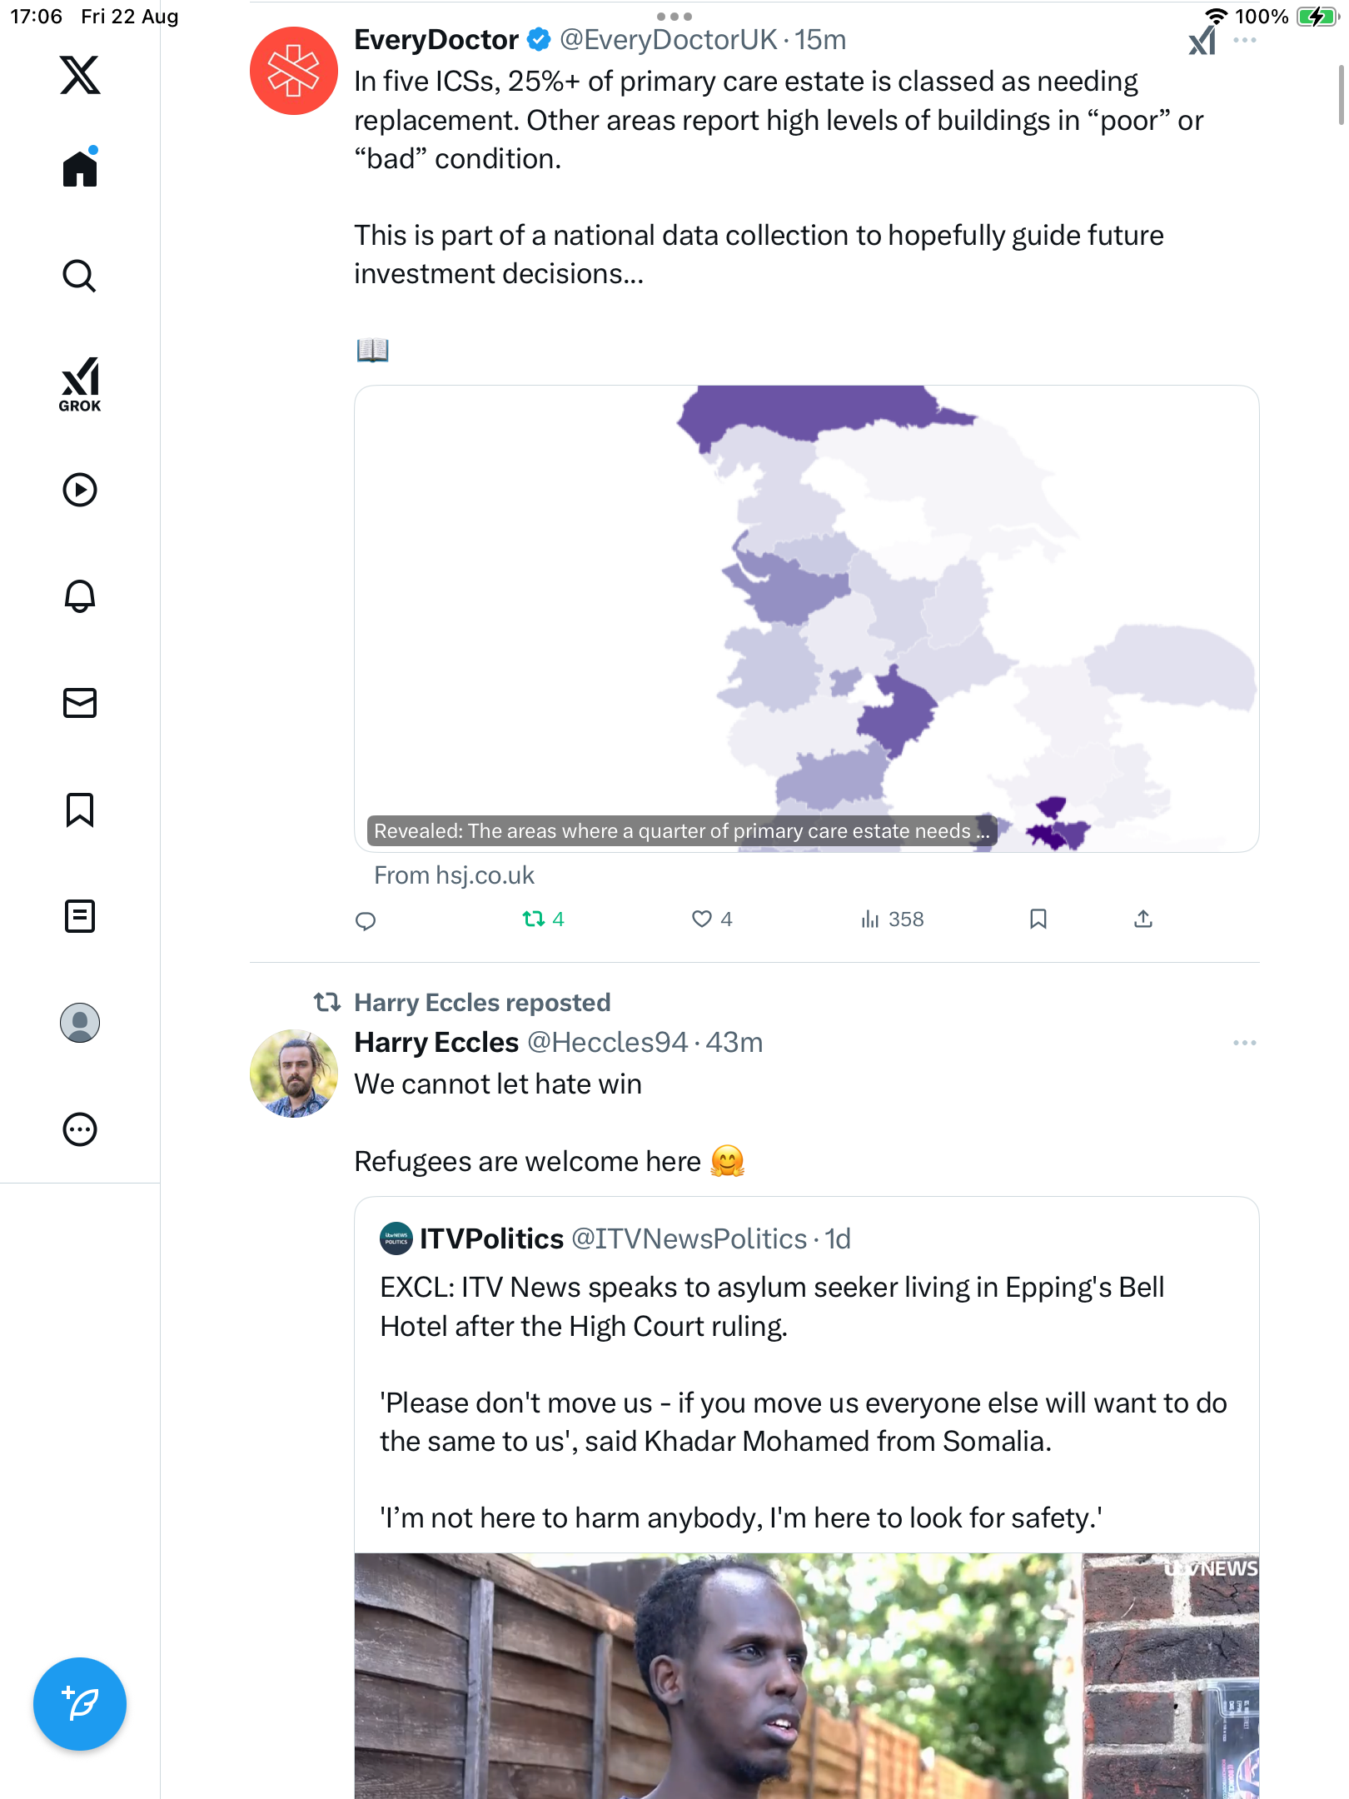Image resolution: width=1349 pixels, height=1799 pixels.
Task: Expand the More circle menu in sidebar
Action: pos(80,1129)
